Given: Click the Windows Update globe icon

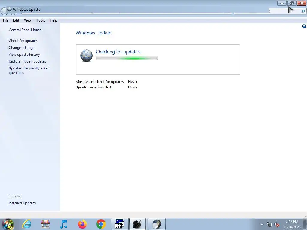Looking at the screenshot, I should (x=86, y=55).
